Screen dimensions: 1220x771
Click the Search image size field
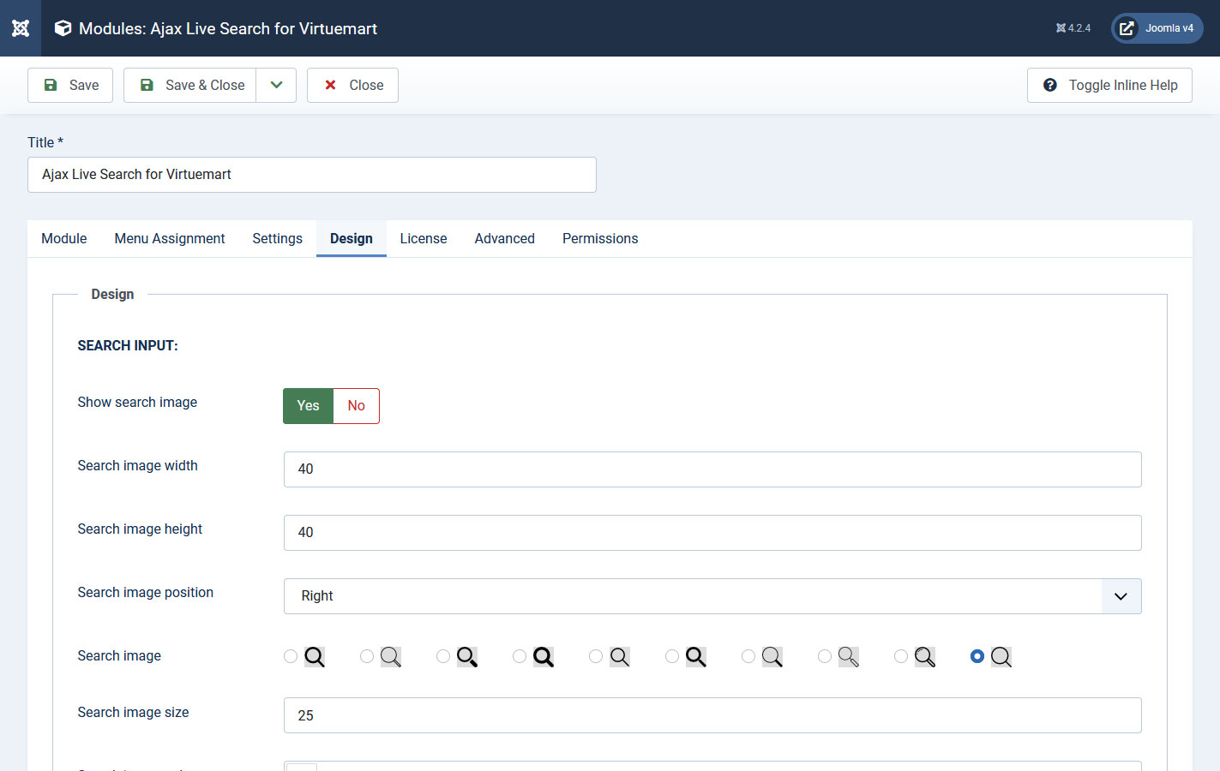pos(712,715)
